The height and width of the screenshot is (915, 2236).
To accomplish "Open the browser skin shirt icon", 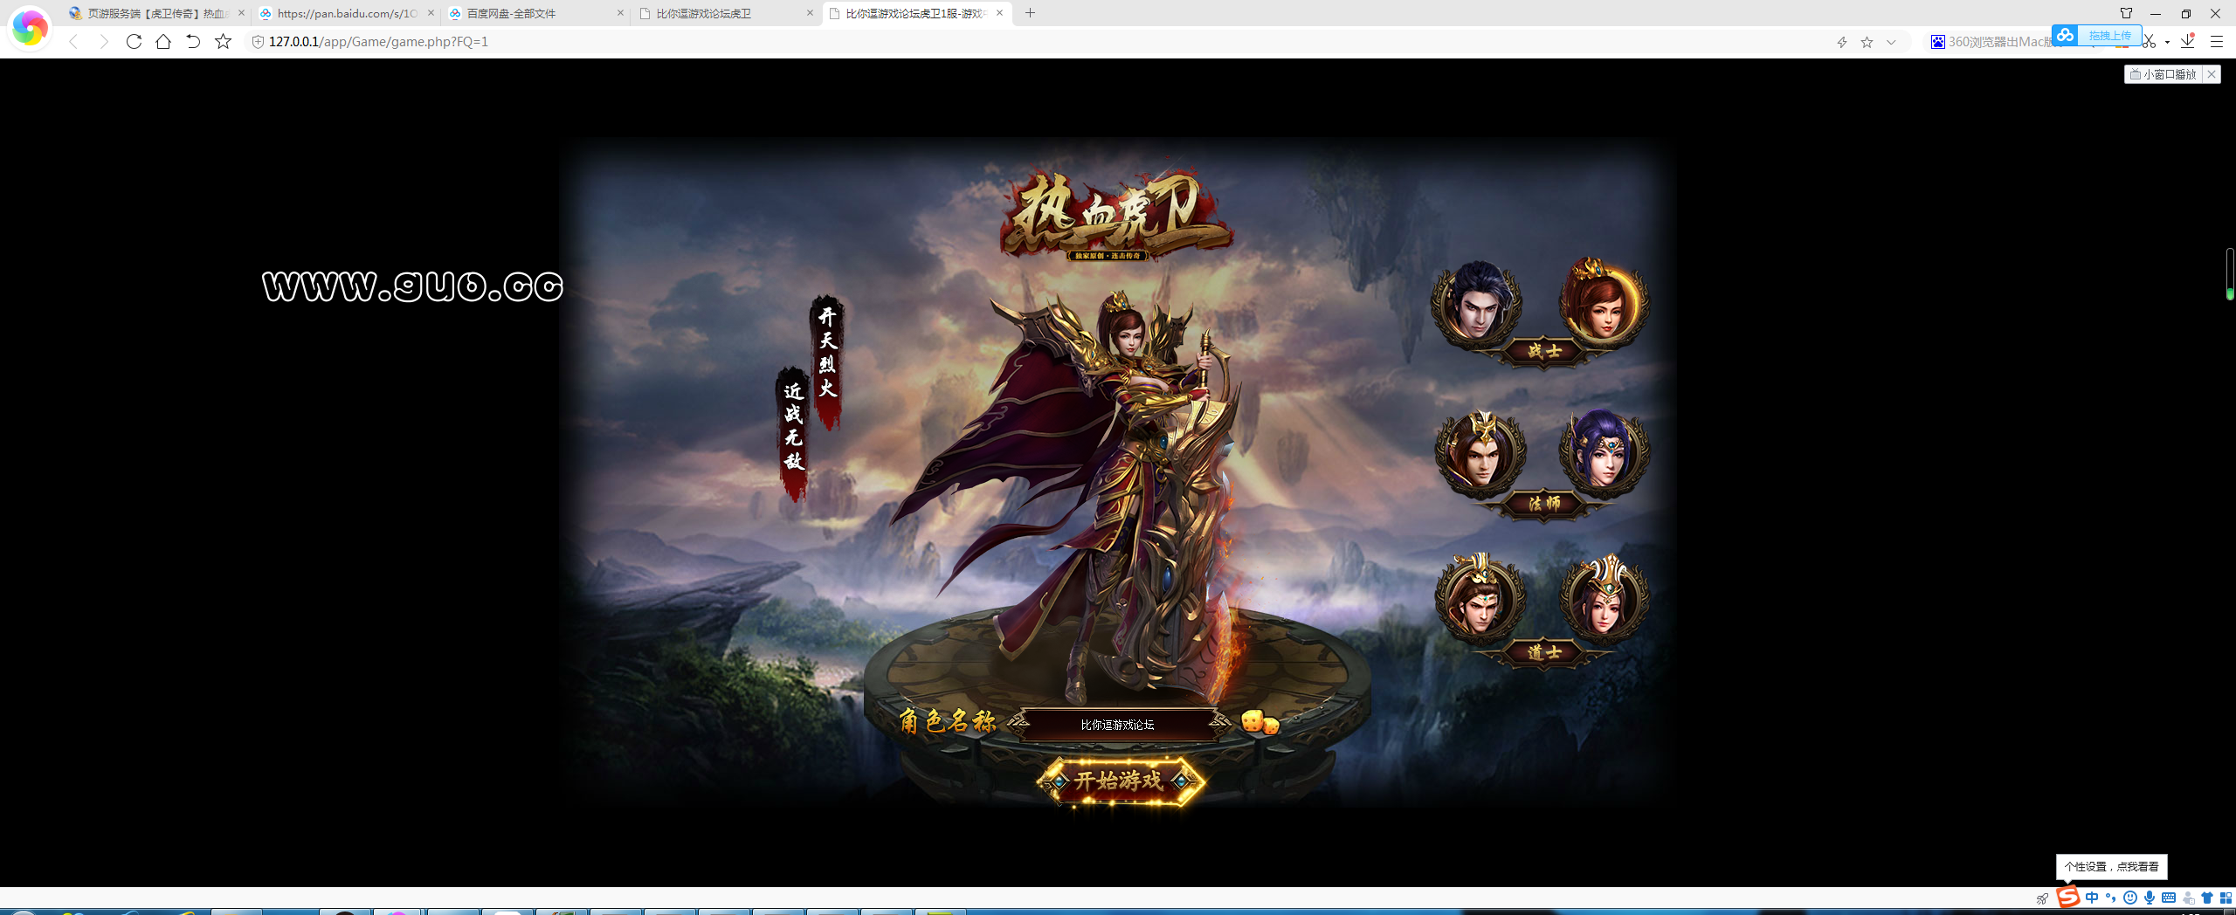I will [2126, 13].
